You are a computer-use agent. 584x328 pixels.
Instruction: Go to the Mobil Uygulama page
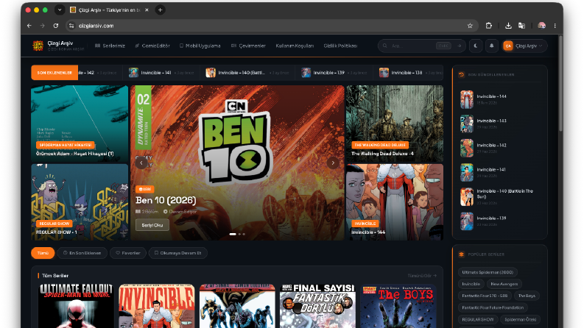click(x=200, y=46)
